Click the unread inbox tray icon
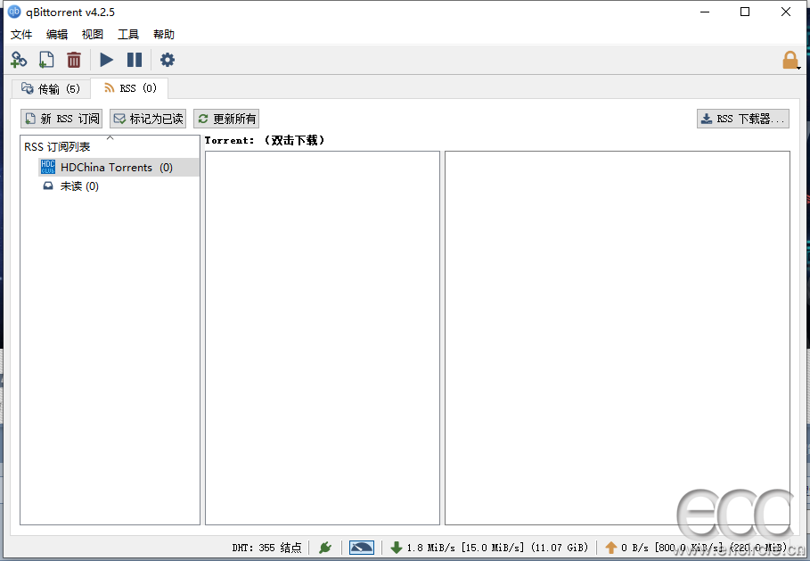Screen dimensions: 810x561 point(48,186)
